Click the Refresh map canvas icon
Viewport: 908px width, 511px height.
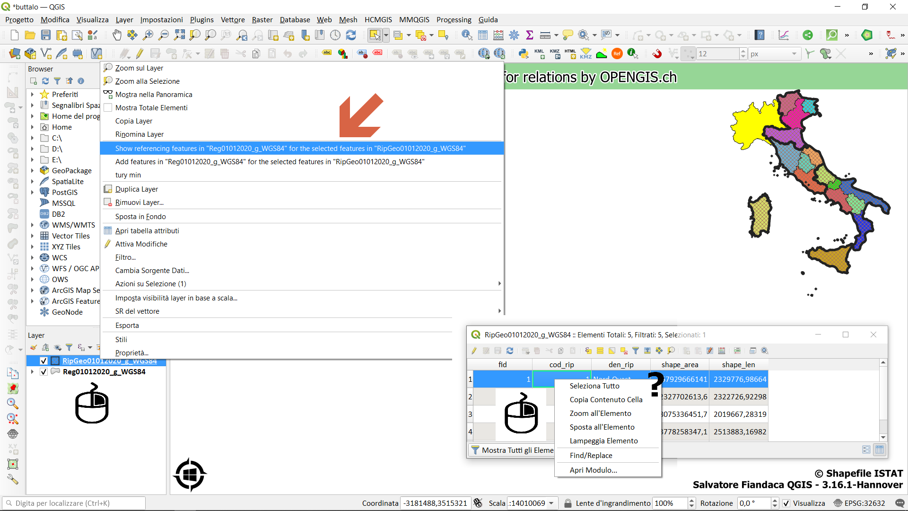(x=351, y=35)
